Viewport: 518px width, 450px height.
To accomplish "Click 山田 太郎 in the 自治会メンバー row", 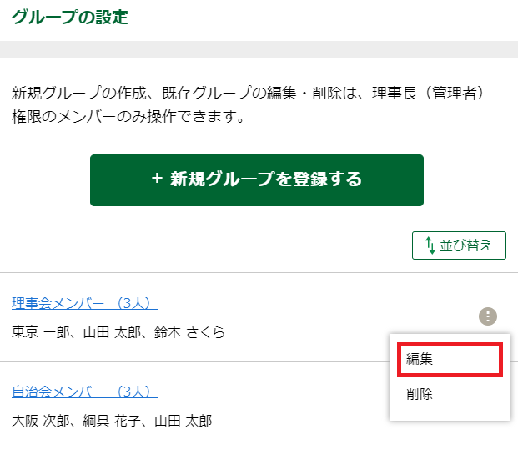I will pyautogui.click(x=184, y=421).
